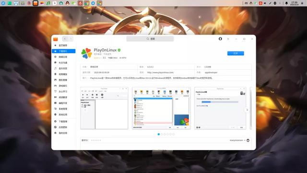
Task: Select the fifth carousel page dot
Action: [170, 134]
